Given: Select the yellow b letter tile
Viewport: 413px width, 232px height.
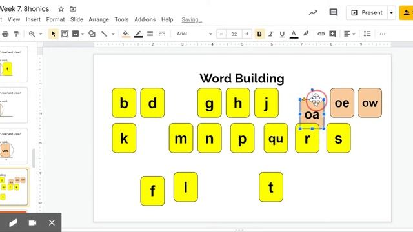Looking at the screenshot, I should tap(124, 103).
